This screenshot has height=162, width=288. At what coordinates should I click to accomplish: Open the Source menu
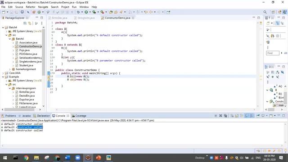tap(19, 7)
